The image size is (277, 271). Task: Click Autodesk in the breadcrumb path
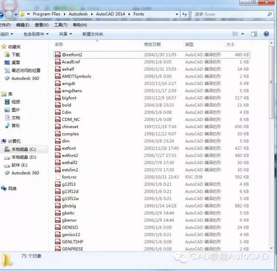point(78,14)
